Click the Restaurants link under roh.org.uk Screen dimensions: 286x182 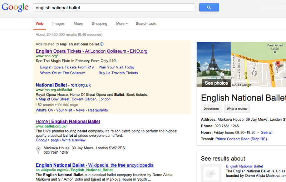(98, 110)
